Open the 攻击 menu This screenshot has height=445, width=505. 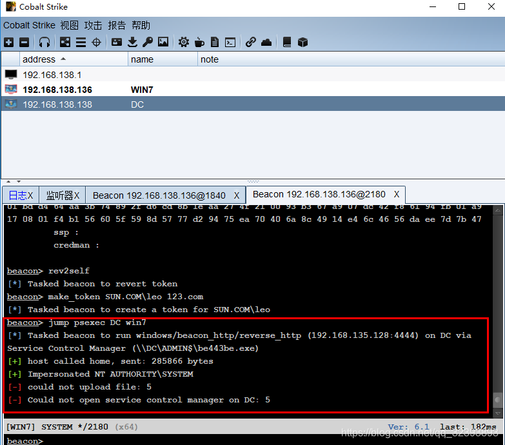93,25
